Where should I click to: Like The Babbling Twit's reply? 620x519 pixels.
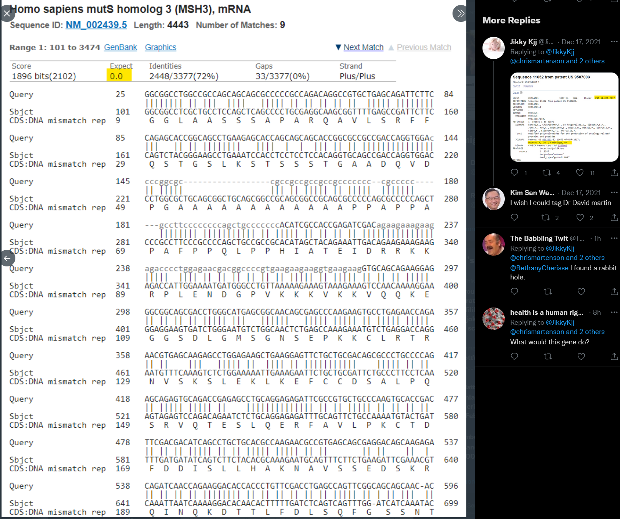pos(582,292)
